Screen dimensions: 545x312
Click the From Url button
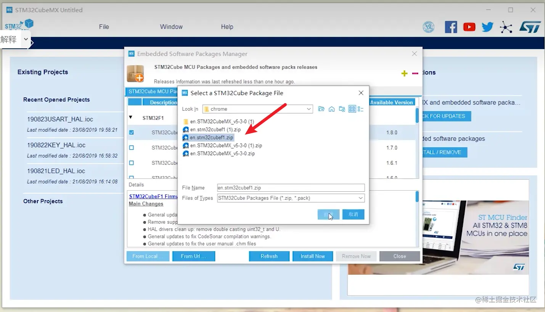[194, 256]
